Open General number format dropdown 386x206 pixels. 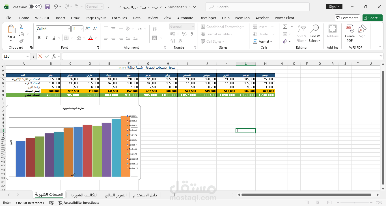(193, 27)
